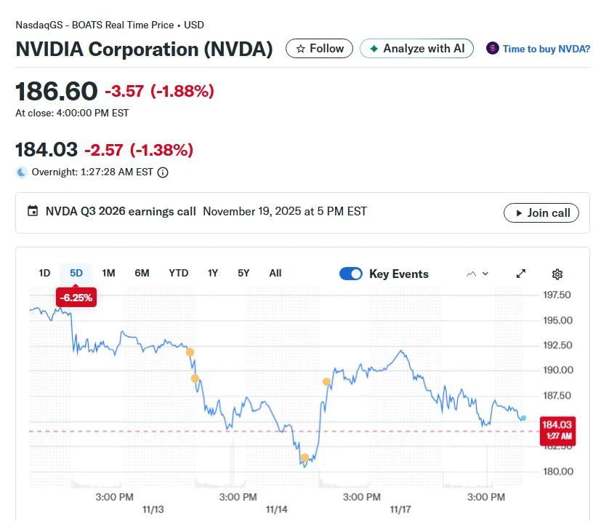593x521 pixels.
Task: Click the moon icon next to Overnight price
Action: coord(22,172)
